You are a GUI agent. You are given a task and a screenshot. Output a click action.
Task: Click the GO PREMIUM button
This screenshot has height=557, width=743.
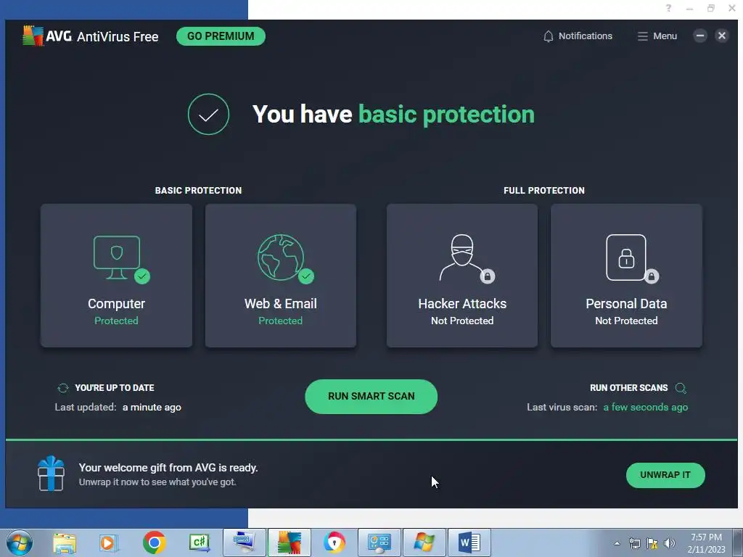(x=221, y=36)
